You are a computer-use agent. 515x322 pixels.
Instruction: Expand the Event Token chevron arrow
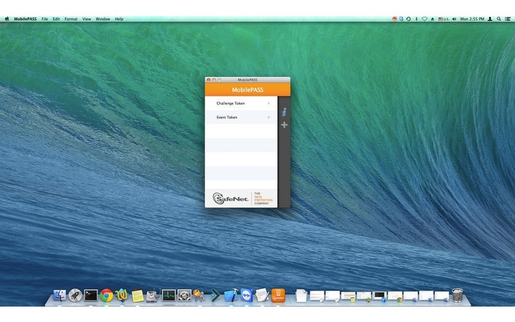pos(268,118)
